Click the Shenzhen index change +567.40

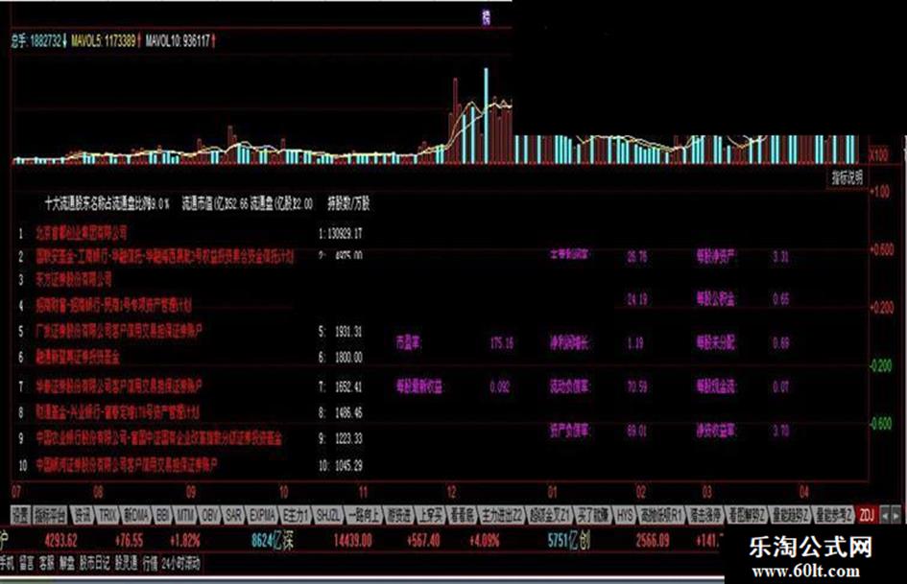[x=423, y=541]
